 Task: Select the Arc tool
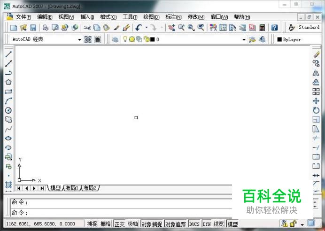(x=8, y=101)
